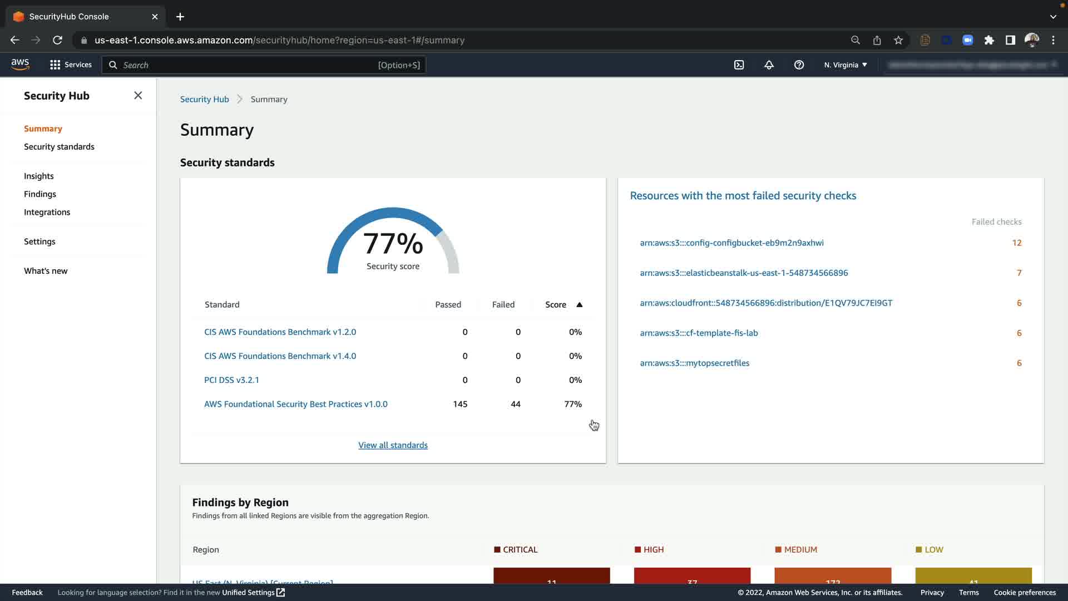Bookmark this page with star icon
Image resolution: width=1068 pixels, height=601 pixels.
(x=898, y=40)
